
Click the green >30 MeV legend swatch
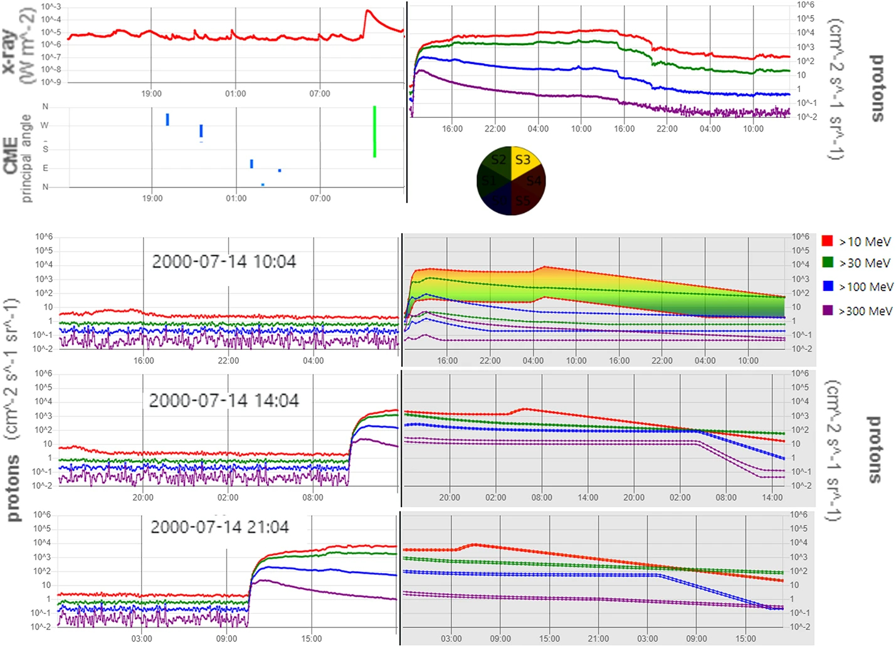tap(828, 262)
